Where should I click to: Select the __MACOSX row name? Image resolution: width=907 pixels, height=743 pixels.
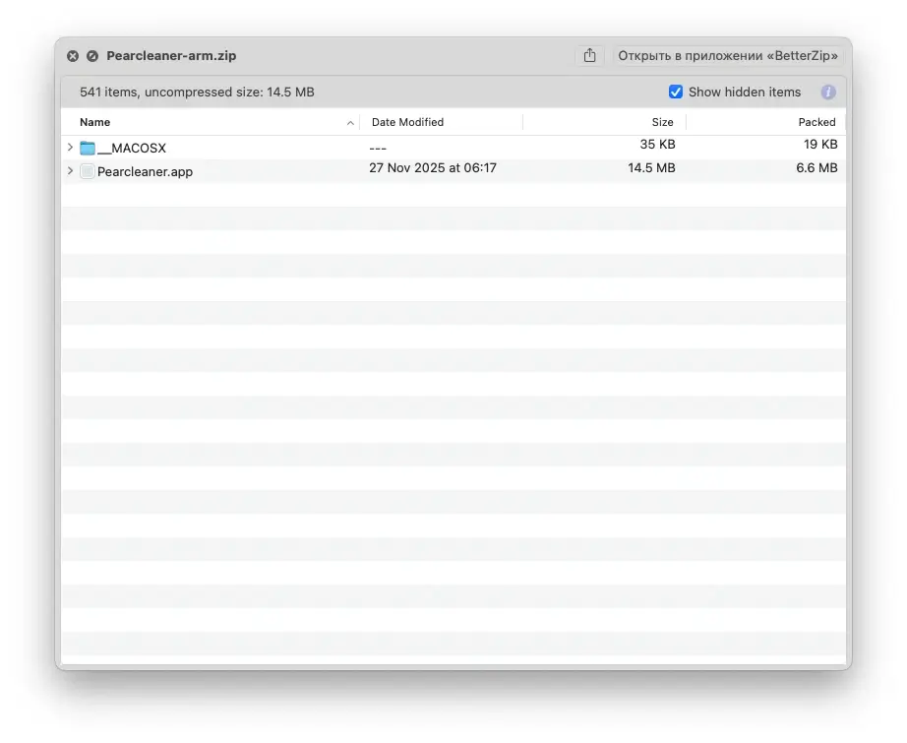point(132,149)
